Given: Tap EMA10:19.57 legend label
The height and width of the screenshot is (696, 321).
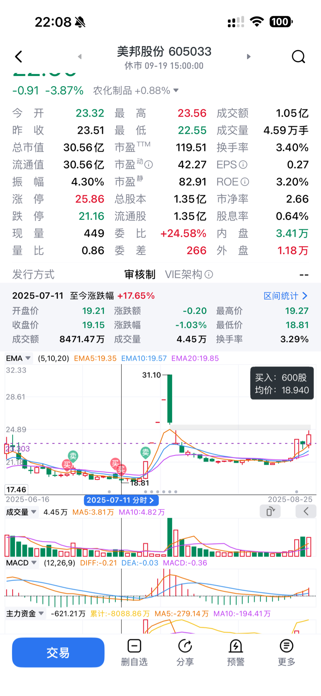Looking at the screenshot, I should (x=144, y=358).
